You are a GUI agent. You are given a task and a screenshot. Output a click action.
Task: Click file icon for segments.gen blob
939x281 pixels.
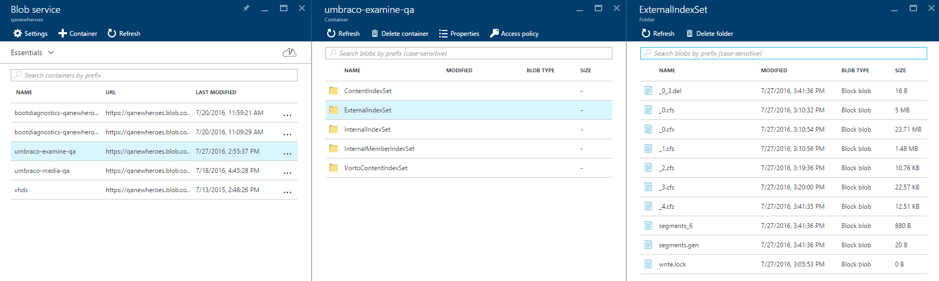(x=648, y=245)
